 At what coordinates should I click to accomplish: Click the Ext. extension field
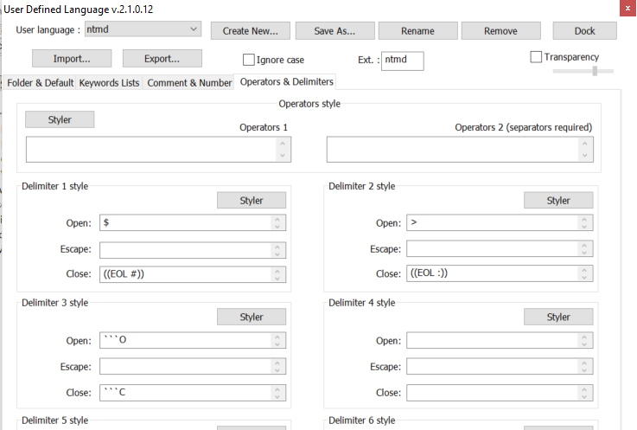pos(402,61)
